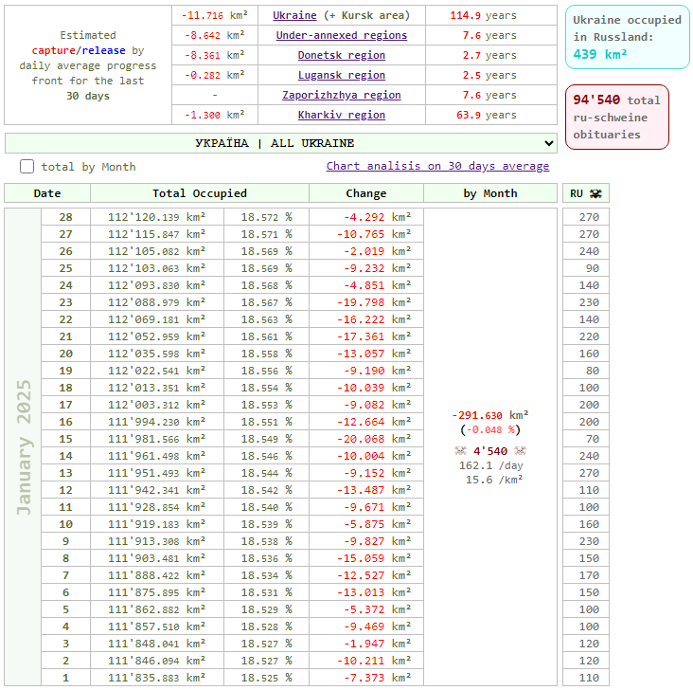
Task: Click the skull icon left of 4'540
Action: (460, 451)
